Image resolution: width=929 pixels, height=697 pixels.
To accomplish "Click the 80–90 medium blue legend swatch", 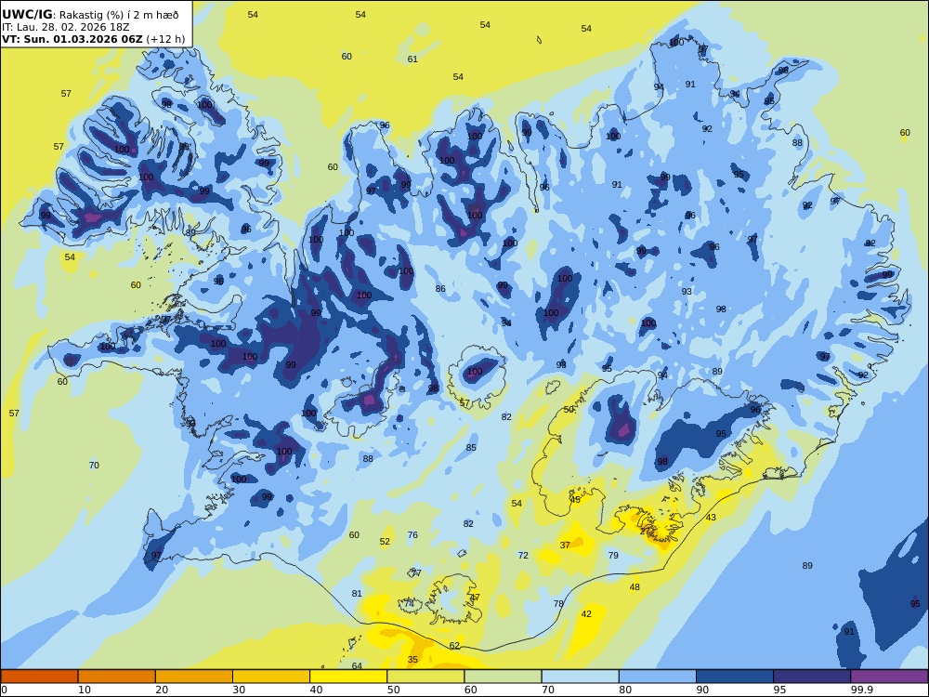I will coord(658,677).
